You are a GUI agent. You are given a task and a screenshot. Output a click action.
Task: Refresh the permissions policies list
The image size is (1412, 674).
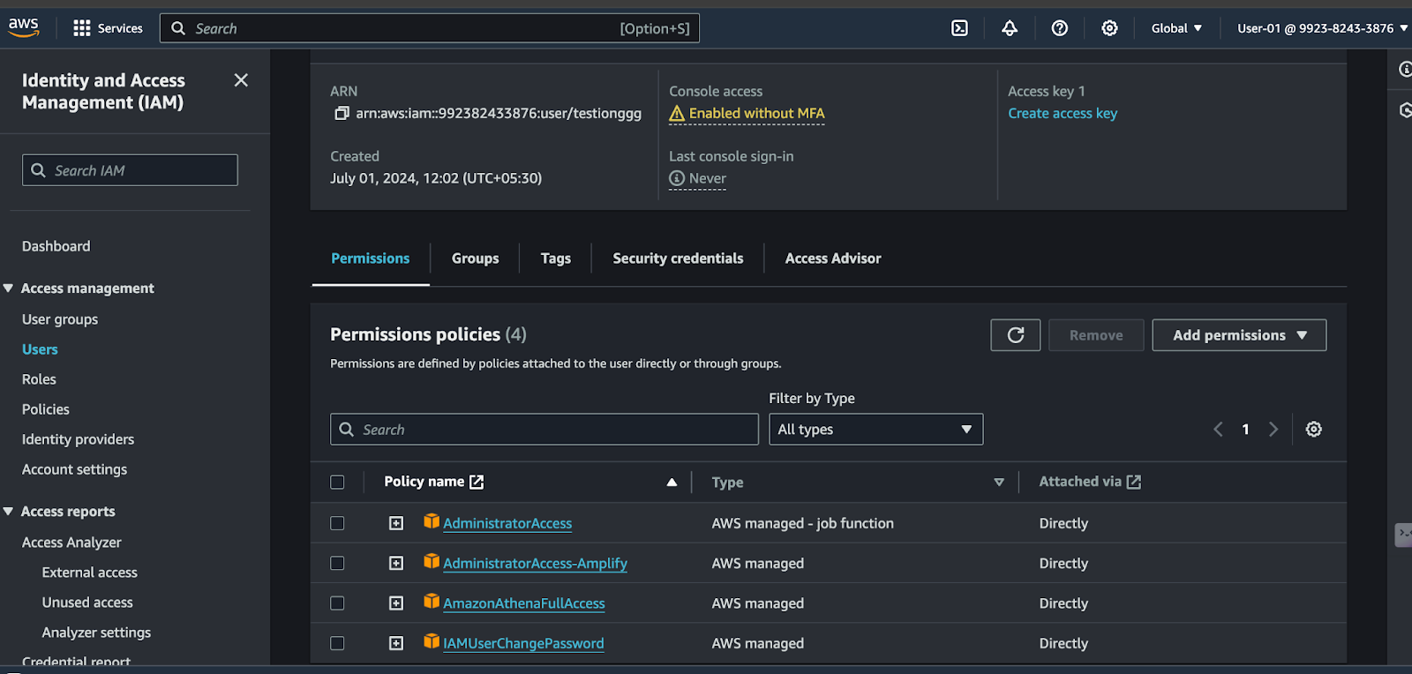pos(1016,335)
